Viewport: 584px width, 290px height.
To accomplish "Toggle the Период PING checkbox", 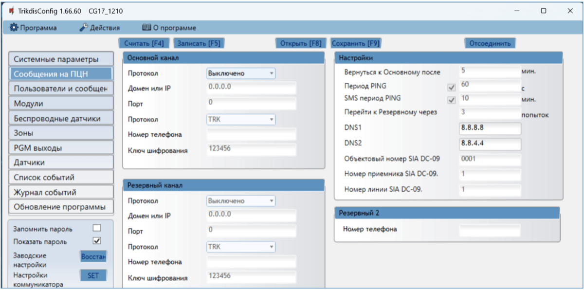I will [x=451, y=88].
